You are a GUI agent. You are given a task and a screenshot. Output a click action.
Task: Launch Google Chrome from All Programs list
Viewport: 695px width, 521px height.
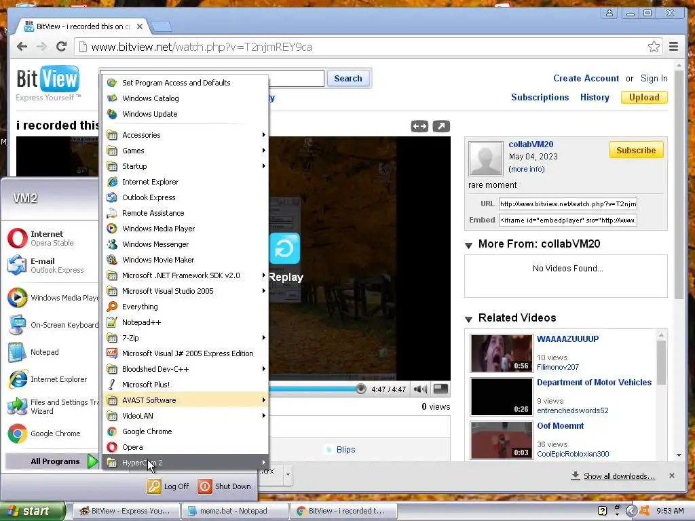pyautogui.click(x=186, y=431)
